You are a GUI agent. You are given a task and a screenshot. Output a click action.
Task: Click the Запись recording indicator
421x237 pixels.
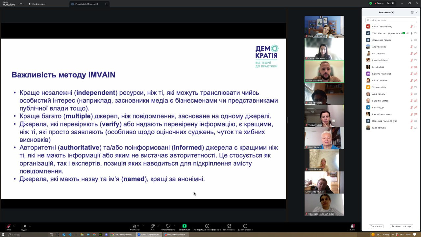tap(379, 3)
